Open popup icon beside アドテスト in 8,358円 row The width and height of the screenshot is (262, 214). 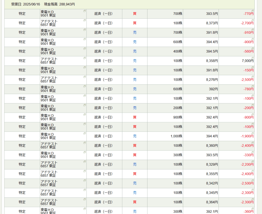[x=84, y=58]
